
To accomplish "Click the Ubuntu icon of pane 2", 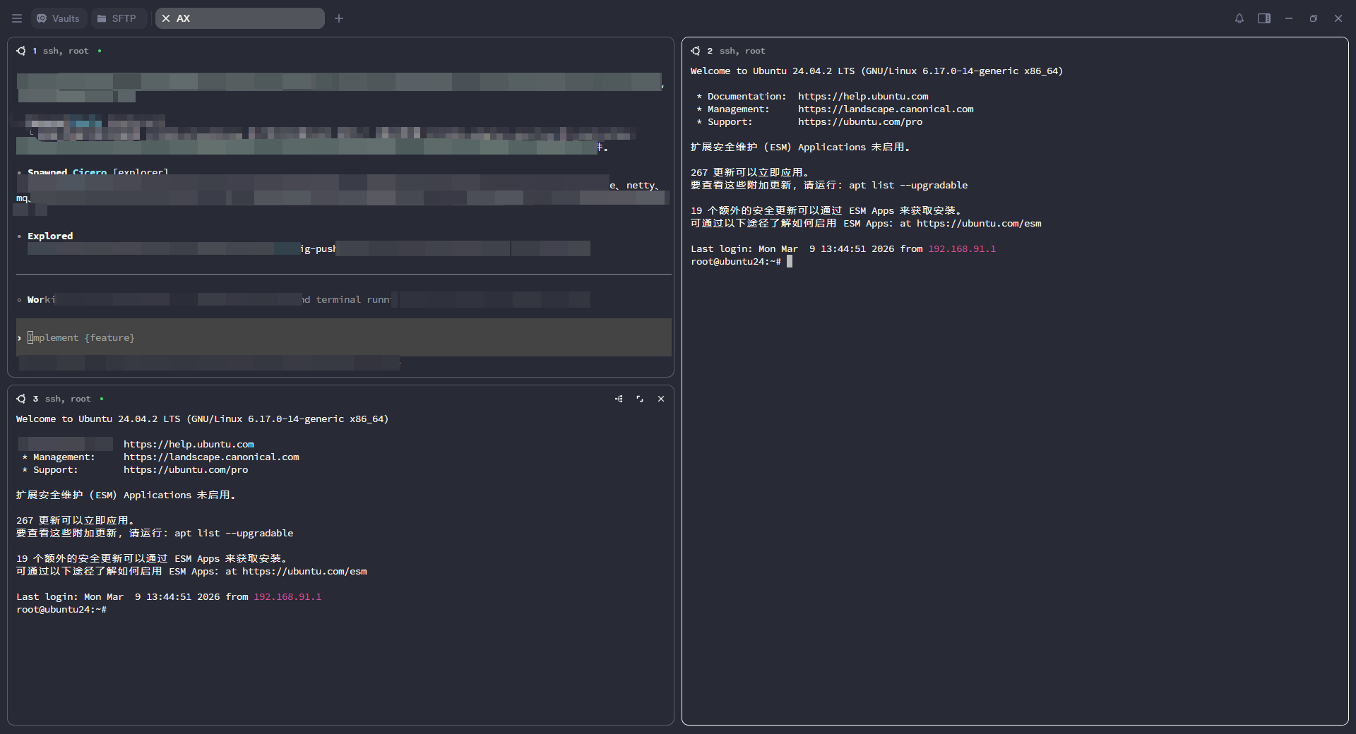I will tap(696, 51).
